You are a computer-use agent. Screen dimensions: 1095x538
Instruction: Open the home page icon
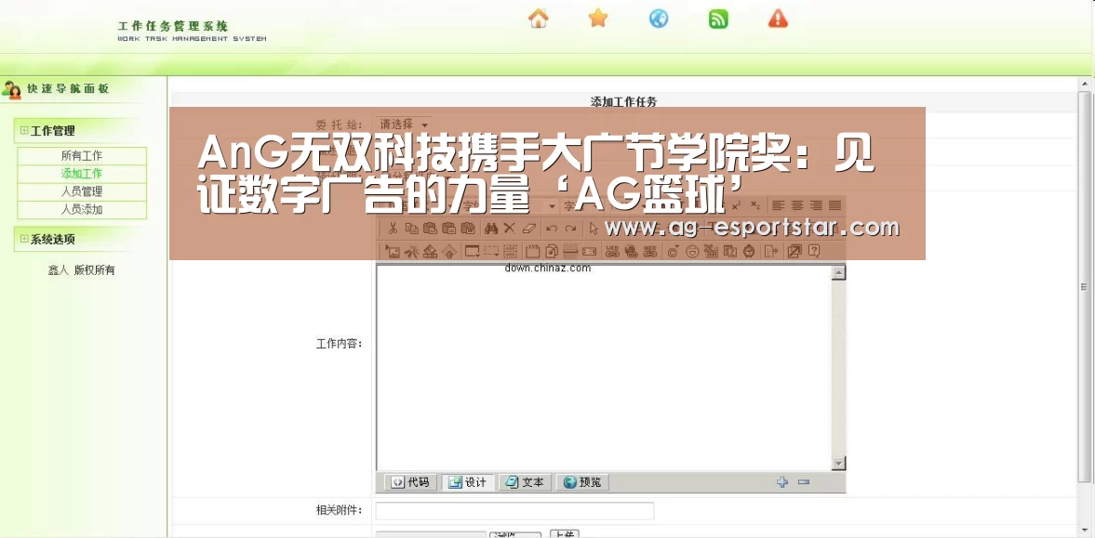(x=539, y=19)
